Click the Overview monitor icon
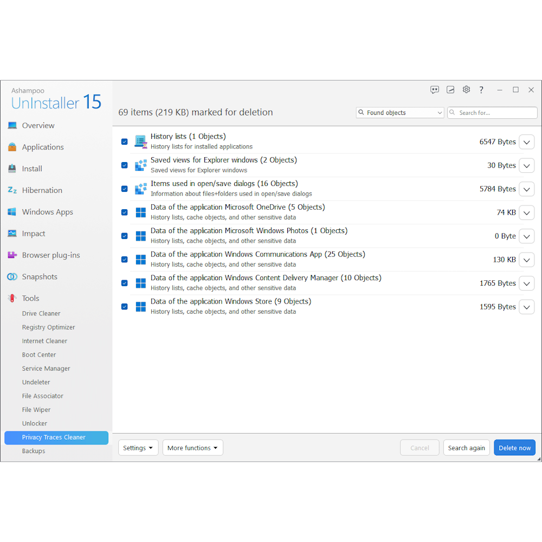The width and height of the screenshot is (542, 542). tap(12, 125)
